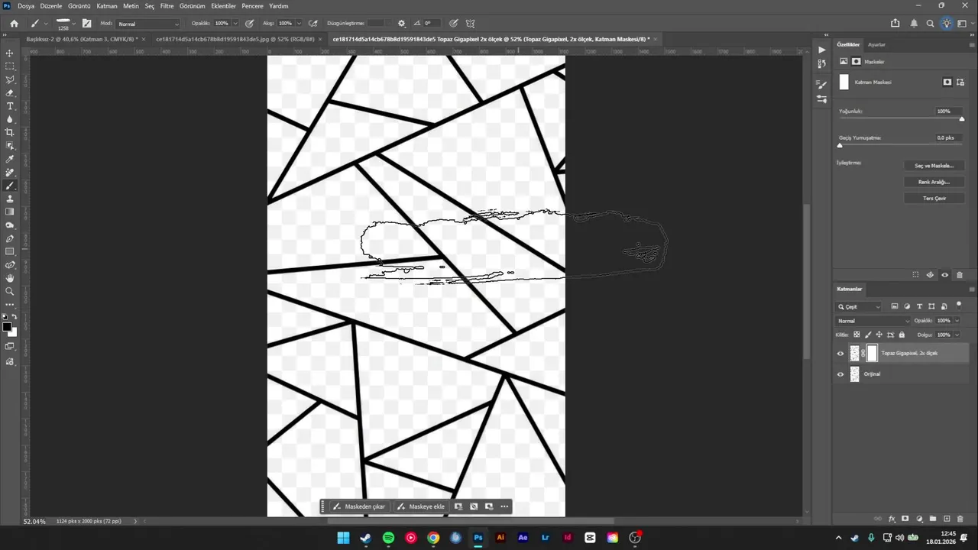Click Add layer style fx icon
The height and width of the screenshot is (550, 978).
(892, 519)
